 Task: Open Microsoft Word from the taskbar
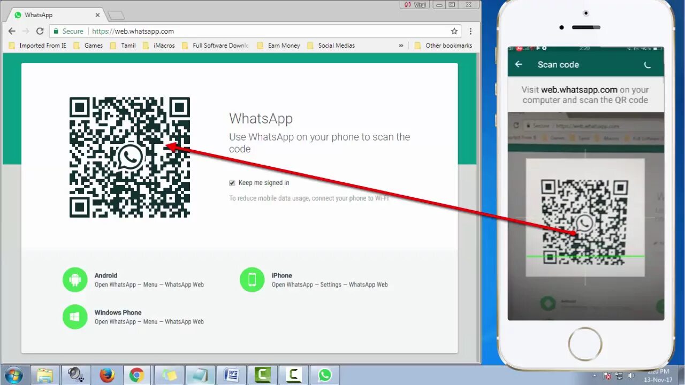232,375
